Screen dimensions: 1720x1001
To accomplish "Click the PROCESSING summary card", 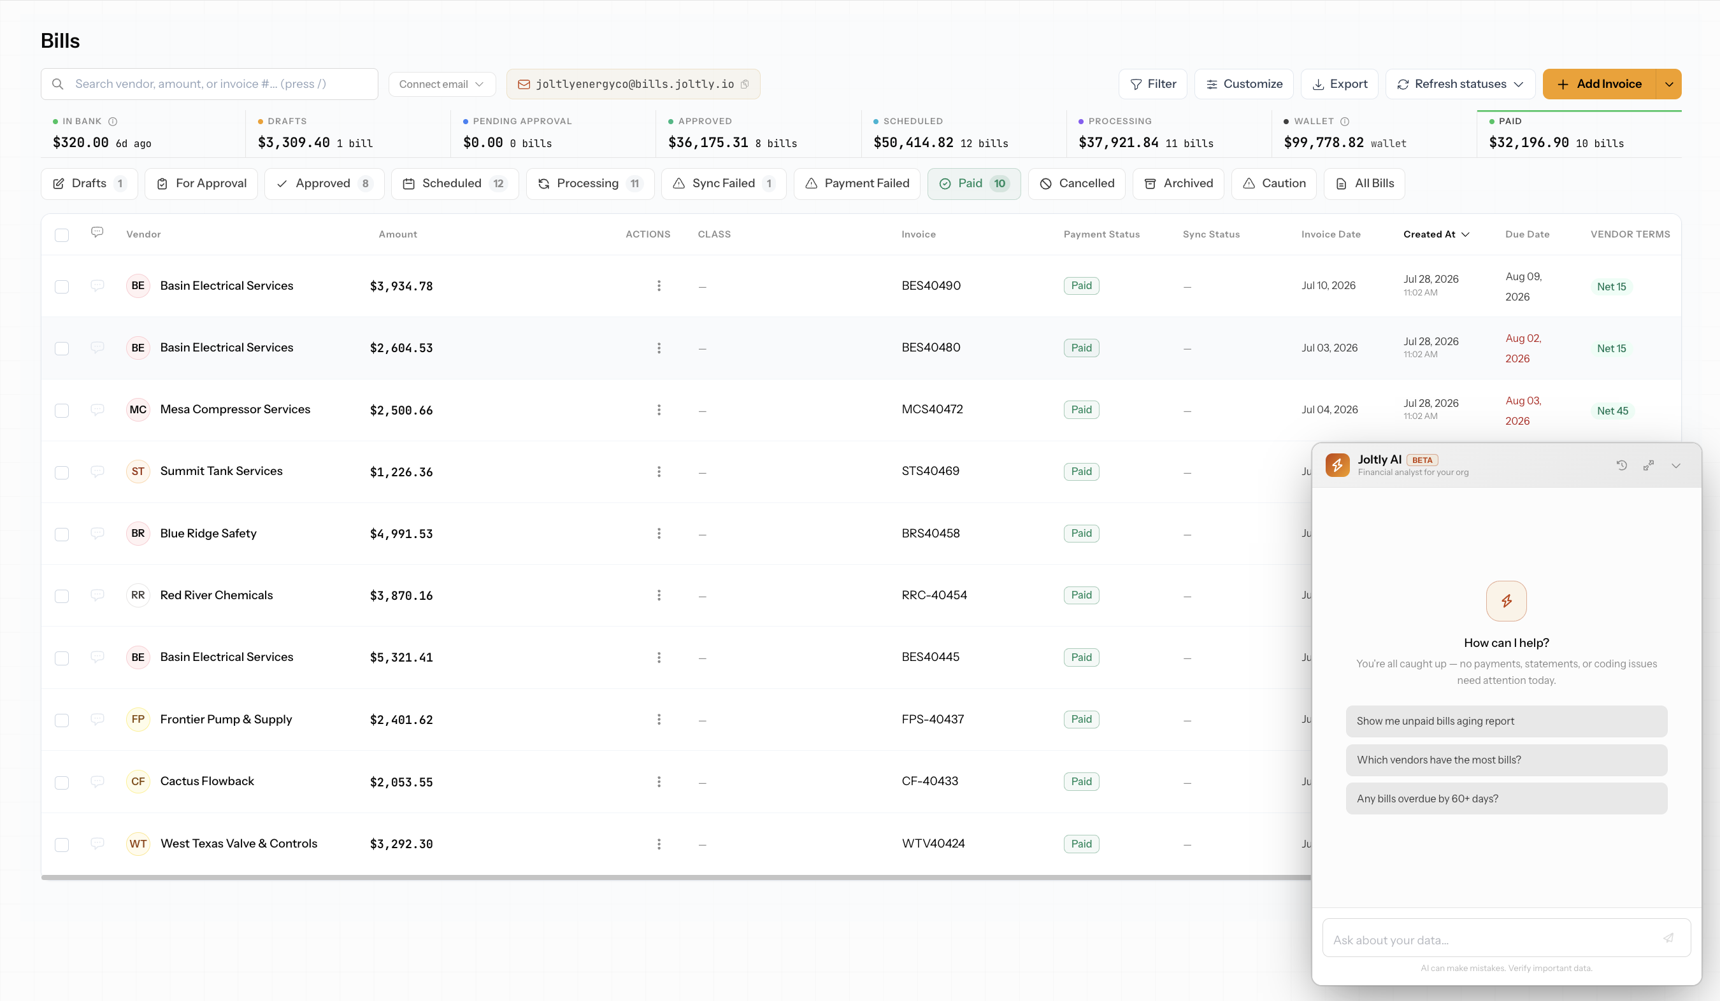I will (x=1168, y=134).
